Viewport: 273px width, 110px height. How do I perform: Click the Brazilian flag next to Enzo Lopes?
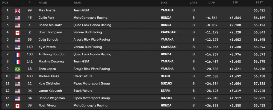click(18, 69)
